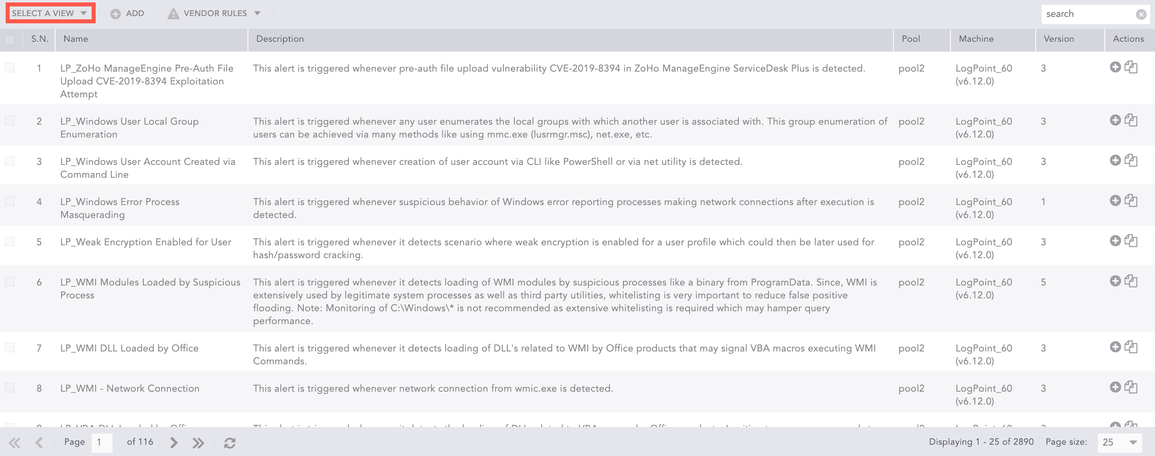Go to the next page arrow
Image resolution: width=1155 pixels, height=456 pixels.
(174, 443)
